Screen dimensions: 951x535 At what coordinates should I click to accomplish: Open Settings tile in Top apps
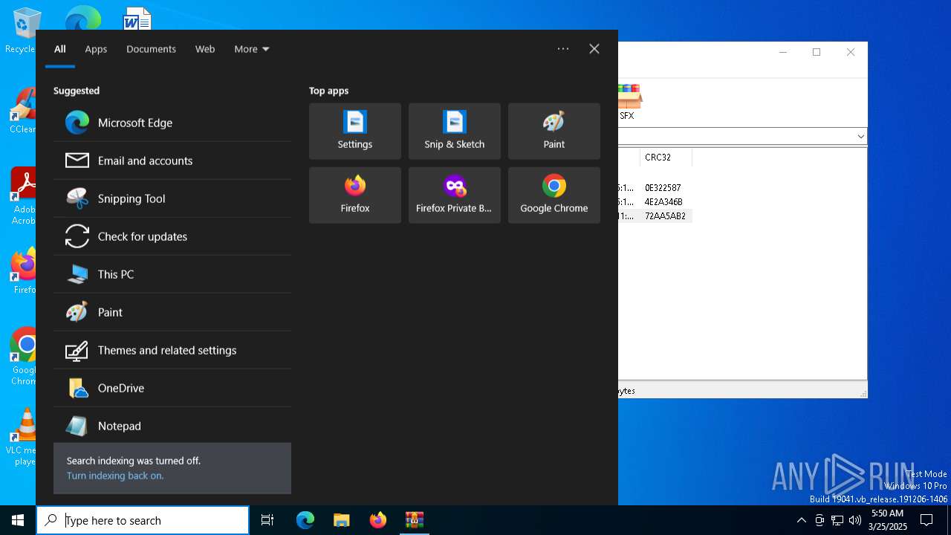coord(355,132)
